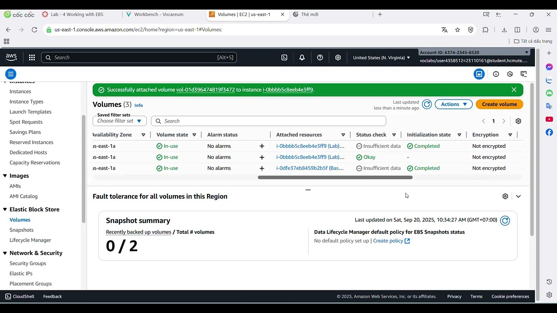557x313 pixels.
Task: Click the monitor icon at the toolbar's far right
Action: pos(523,74)
